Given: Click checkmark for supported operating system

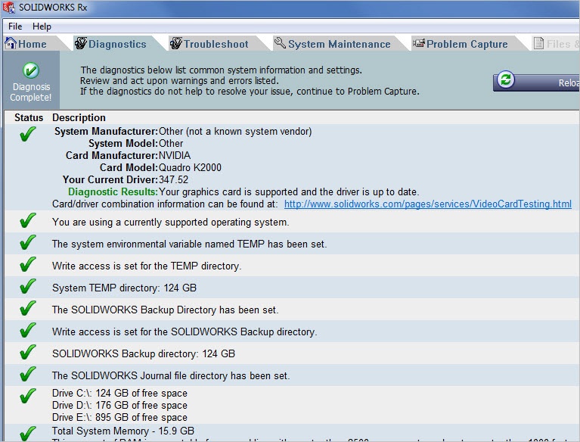Looking at the screenshot, I should pyautogui.click(x=28, y=221).
